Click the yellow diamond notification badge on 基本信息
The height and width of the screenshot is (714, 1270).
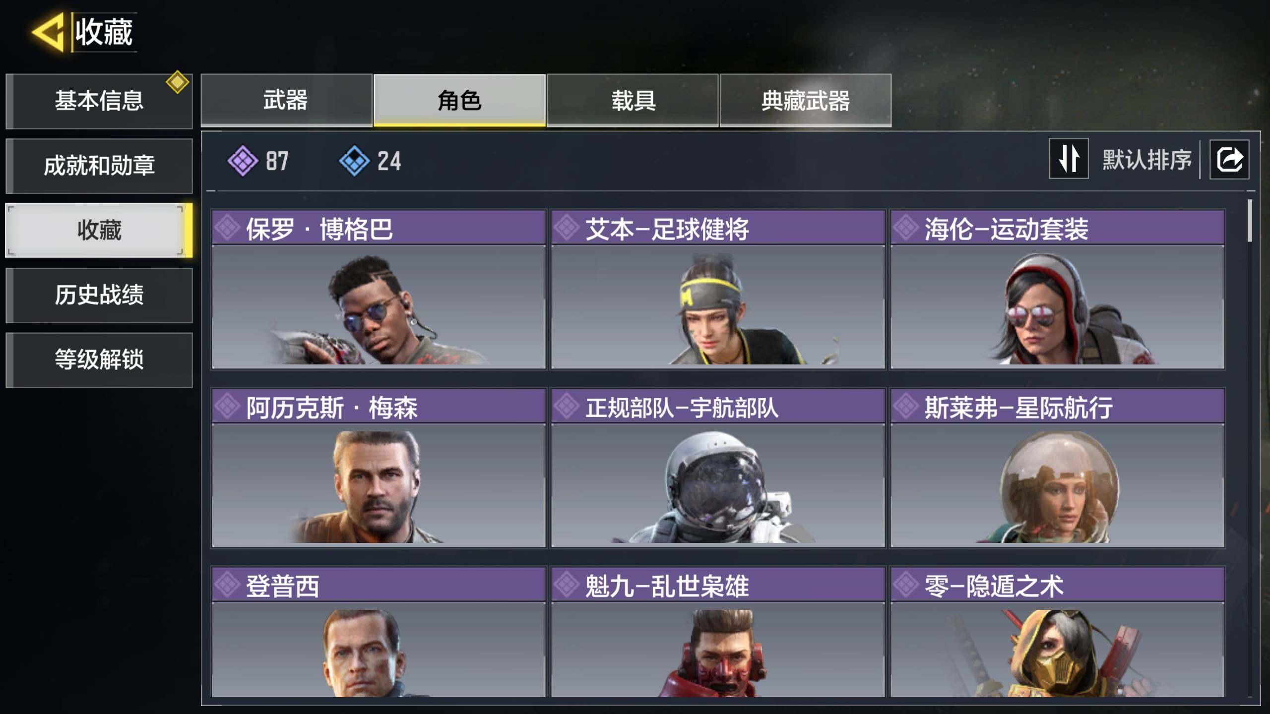pos(178,82)
